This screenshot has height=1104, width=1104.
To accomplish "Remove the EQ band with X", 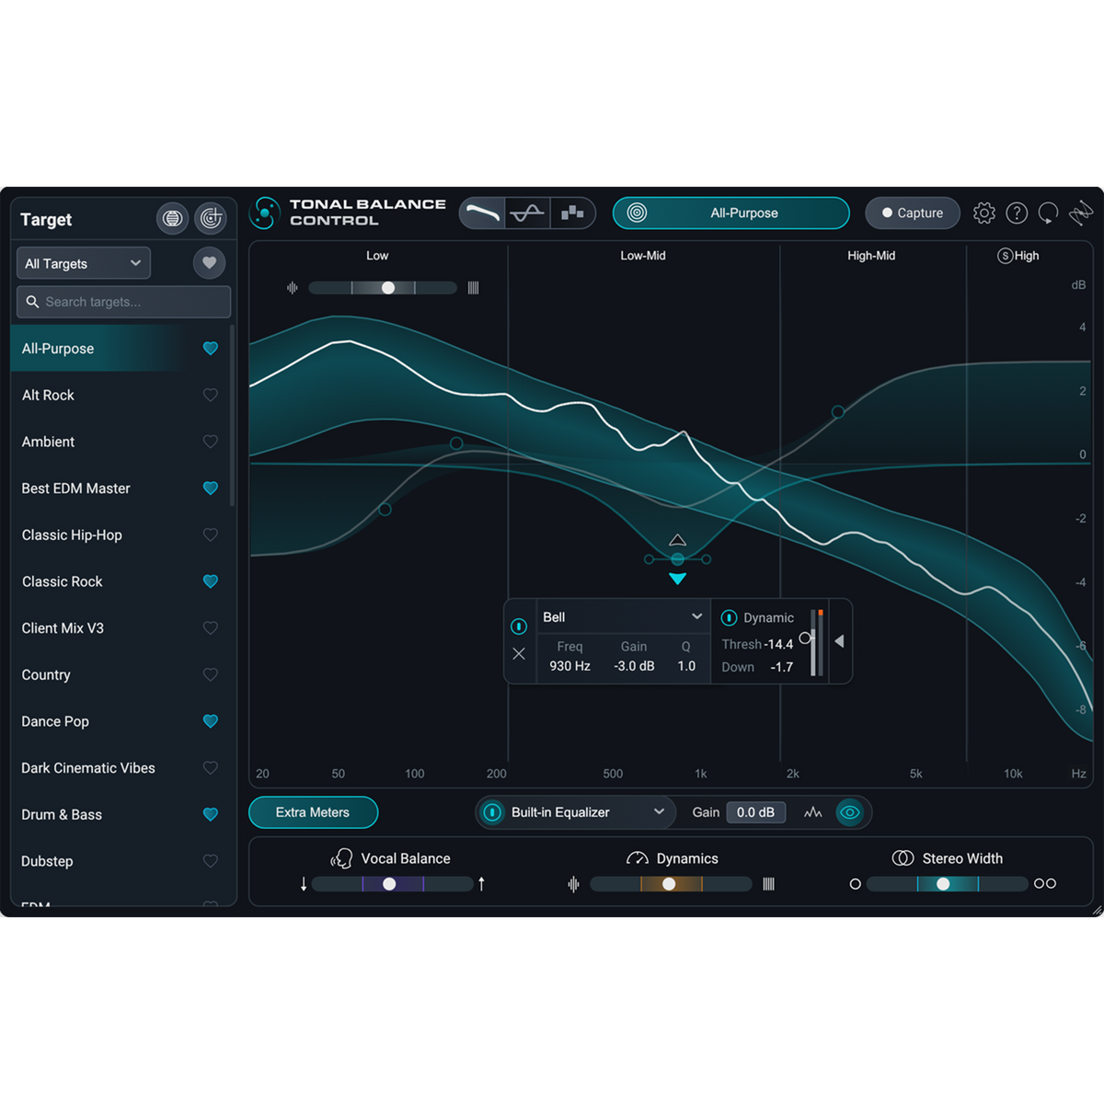I will (519, 653).
